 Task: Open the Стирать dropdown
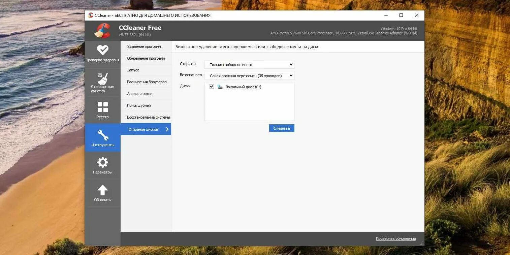click(x=249, y=65)
